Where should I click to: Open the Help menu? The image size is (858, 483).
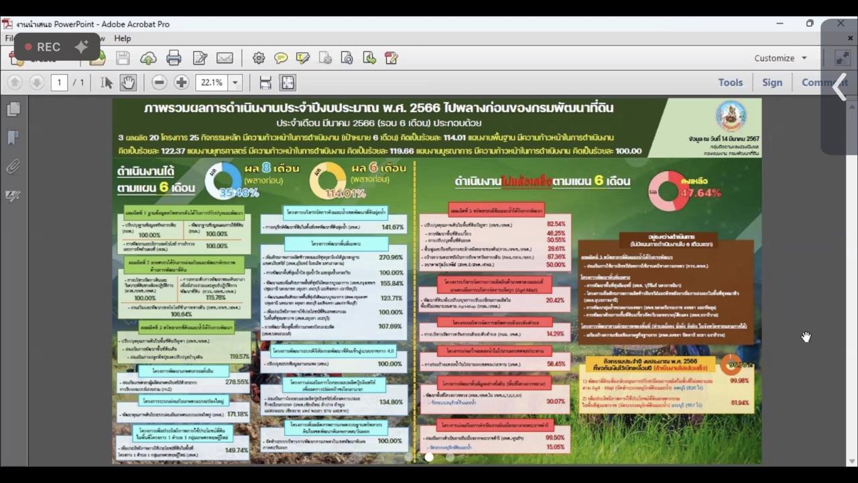(x=122, y=38)
